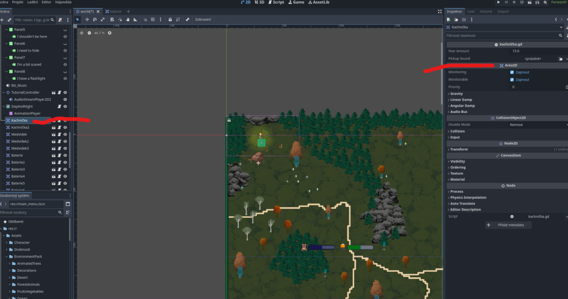568x299 pixels.
Task: Open the Projekt menu
Action: 20,2
